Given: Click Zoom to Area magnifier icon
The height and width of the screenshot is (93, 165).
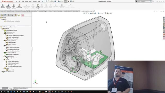Looking at the screenshot, I should pyautogui.click(x=86, y=13).
